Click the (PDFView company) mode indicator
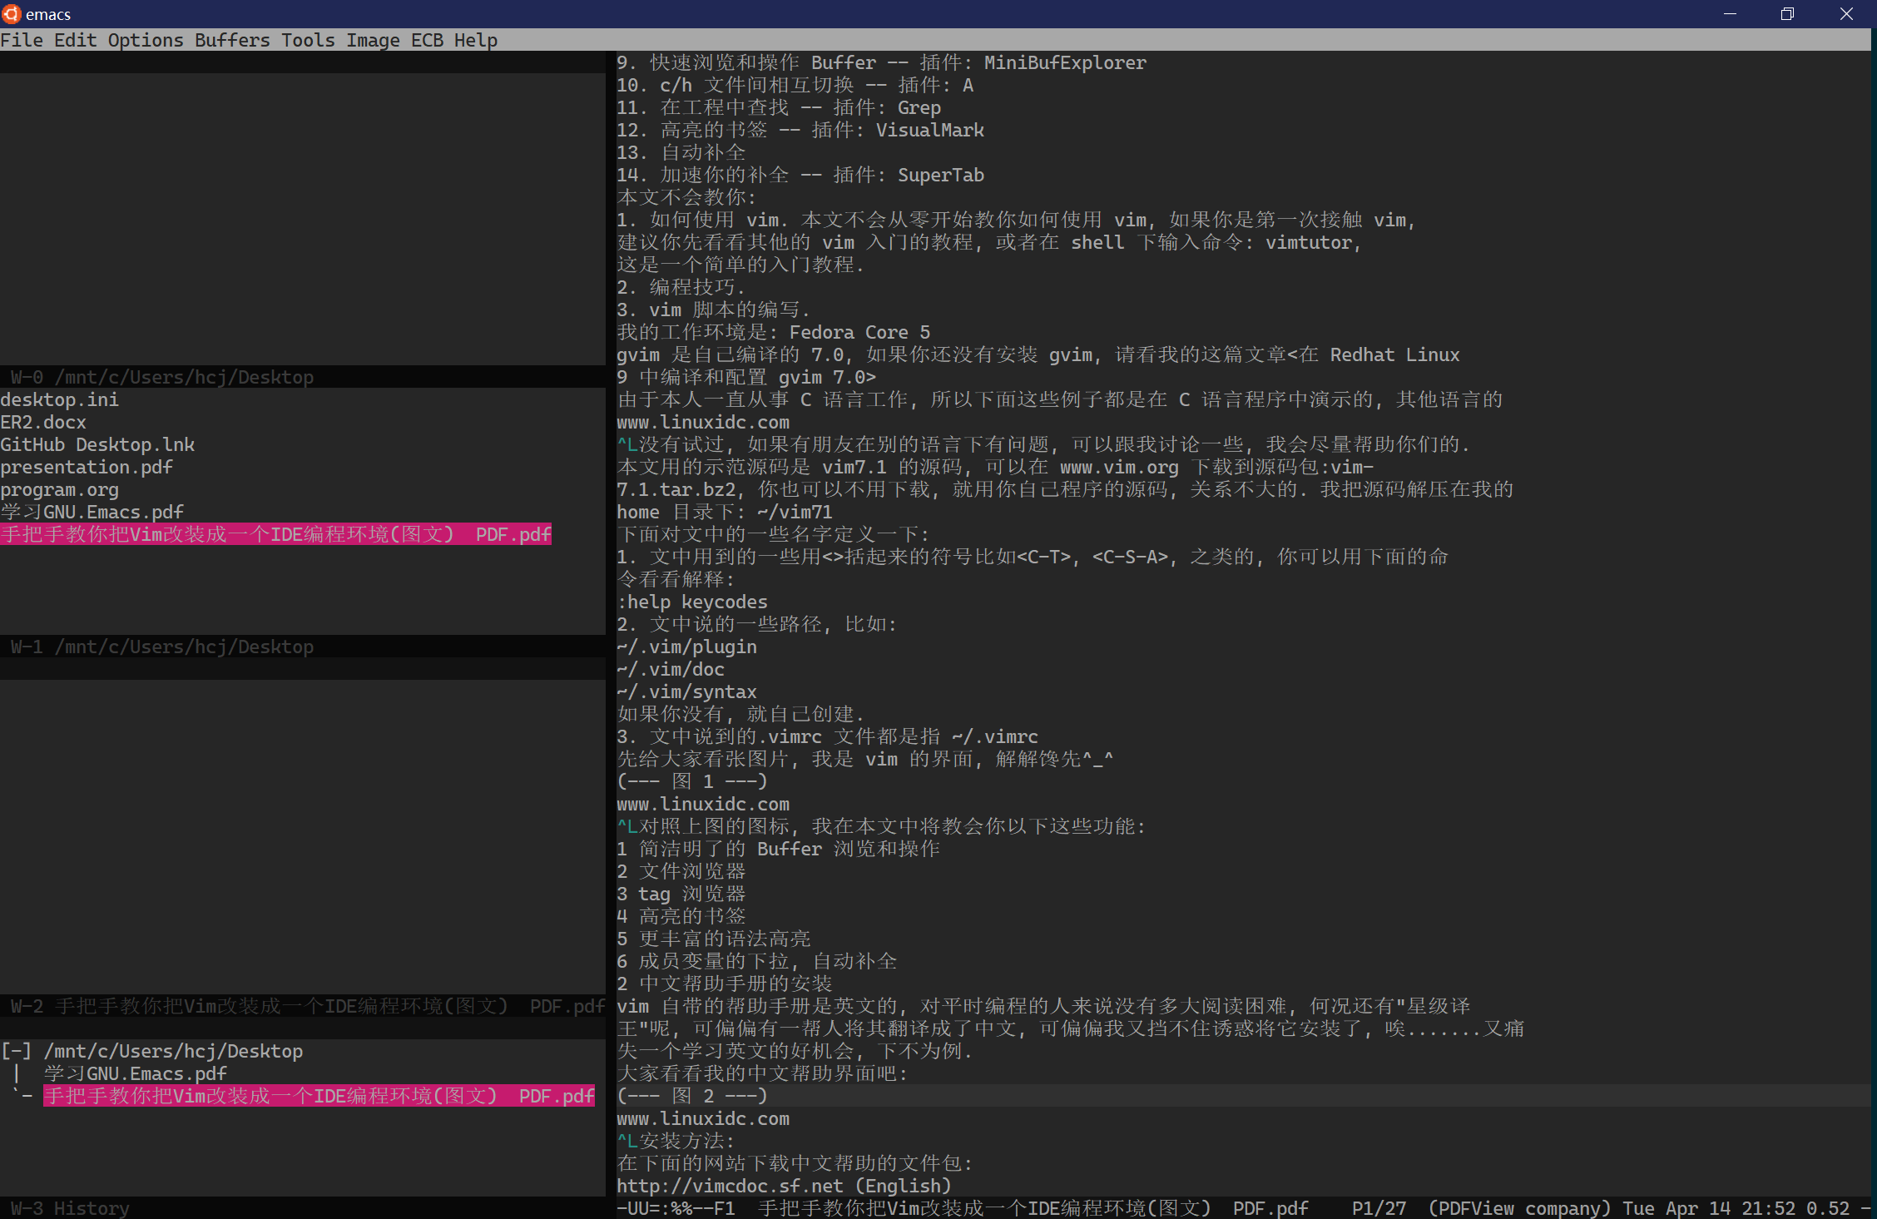Image resolution: width=1877 pixels, height=1219 pixels. 1519,1208
